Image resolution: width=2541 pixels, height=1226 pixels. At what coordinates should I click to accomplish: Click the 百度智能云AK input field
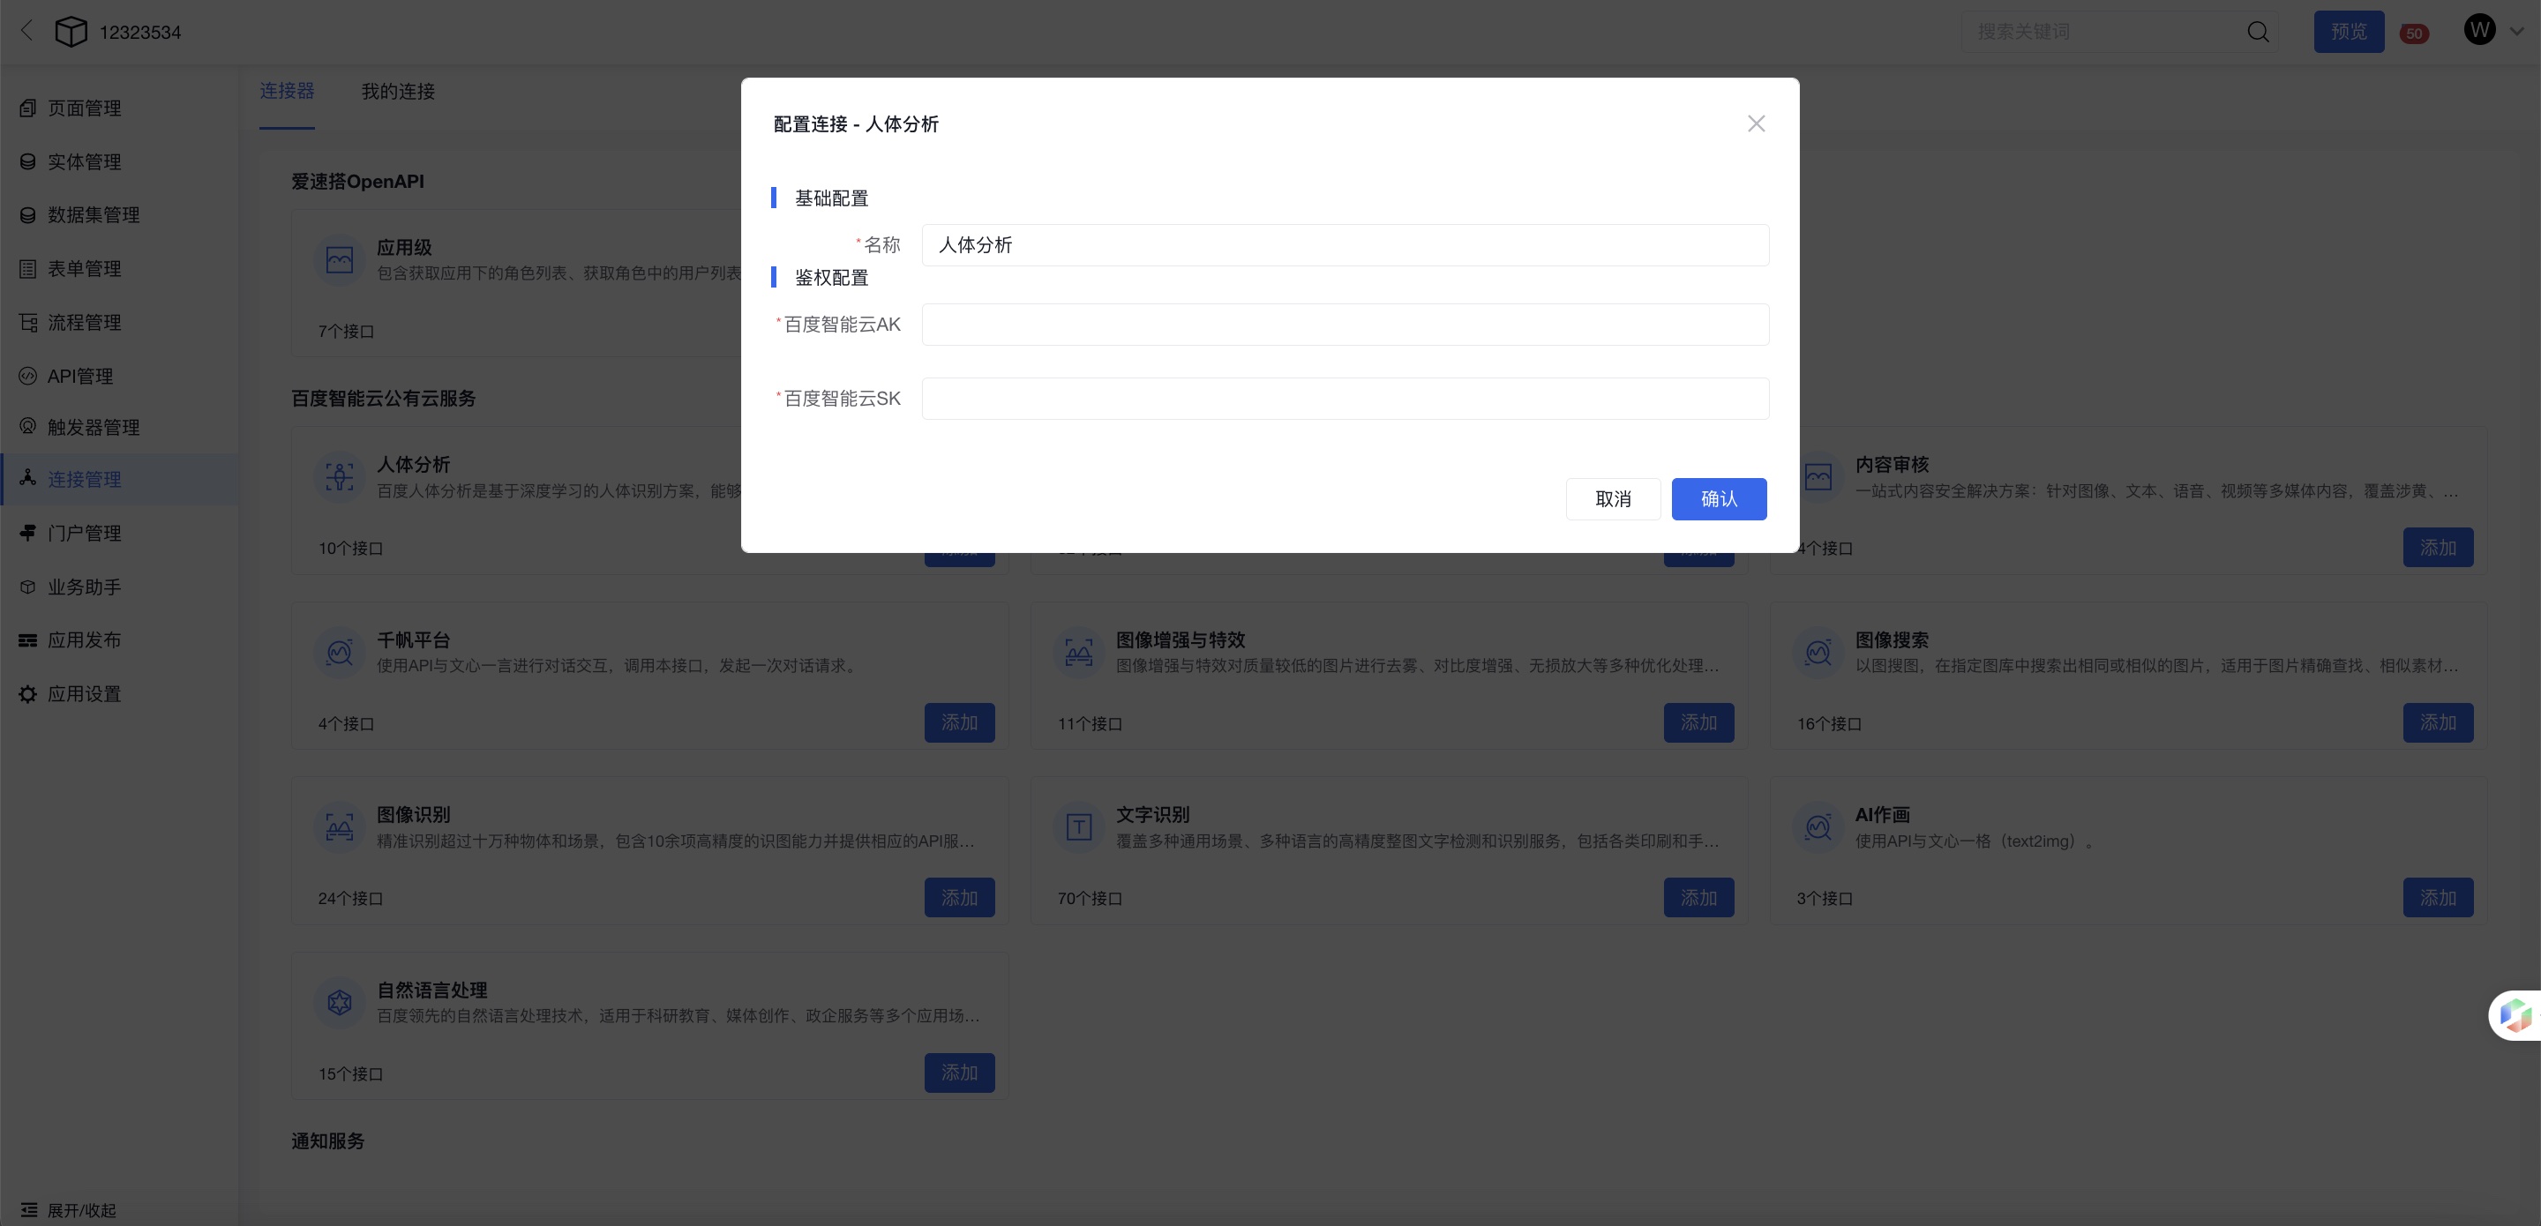coord(1345,325)
